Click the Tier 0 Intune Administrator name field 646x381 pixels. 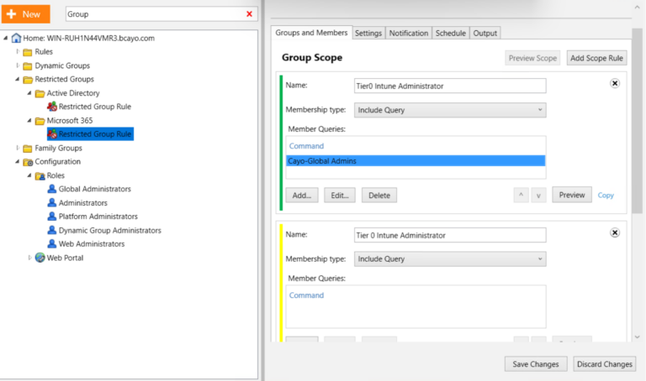[450, 235]
